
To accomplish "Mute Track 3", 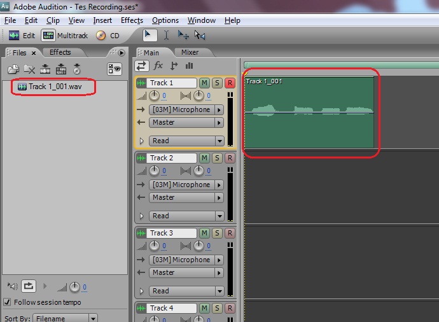I will tap(204, 233).
